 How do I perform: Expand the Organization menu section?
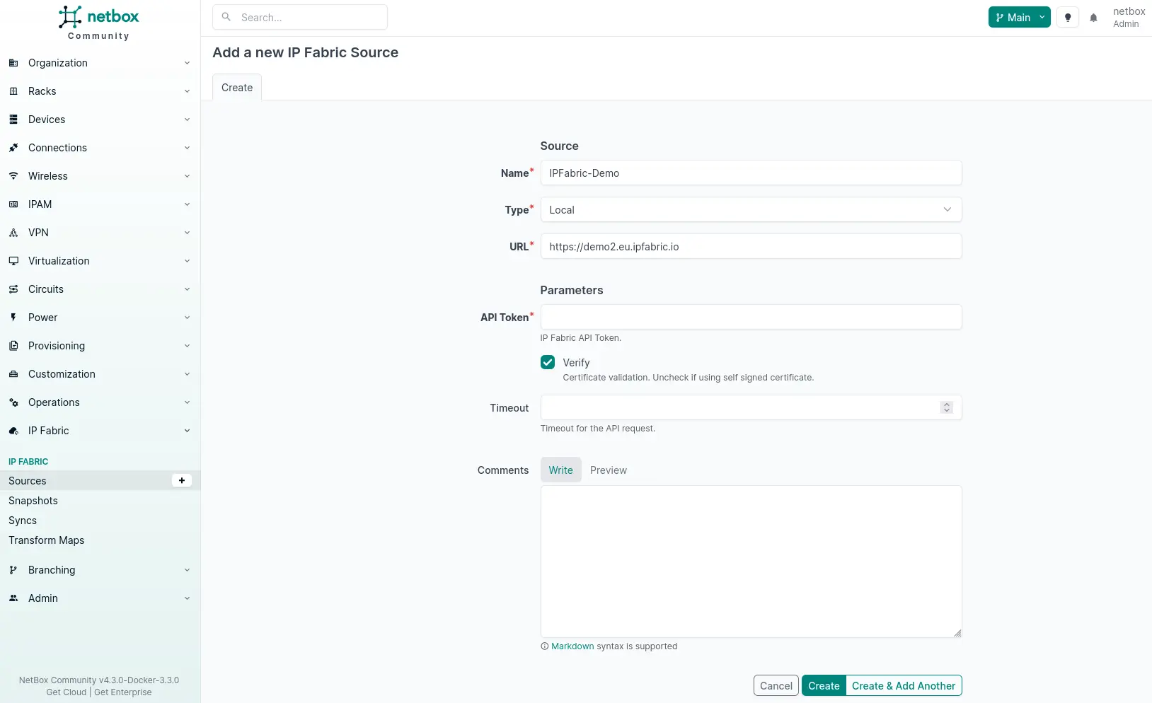99,63
